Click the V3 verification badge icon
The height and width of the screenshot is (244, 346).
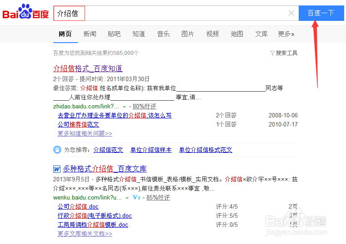point(136,197)
